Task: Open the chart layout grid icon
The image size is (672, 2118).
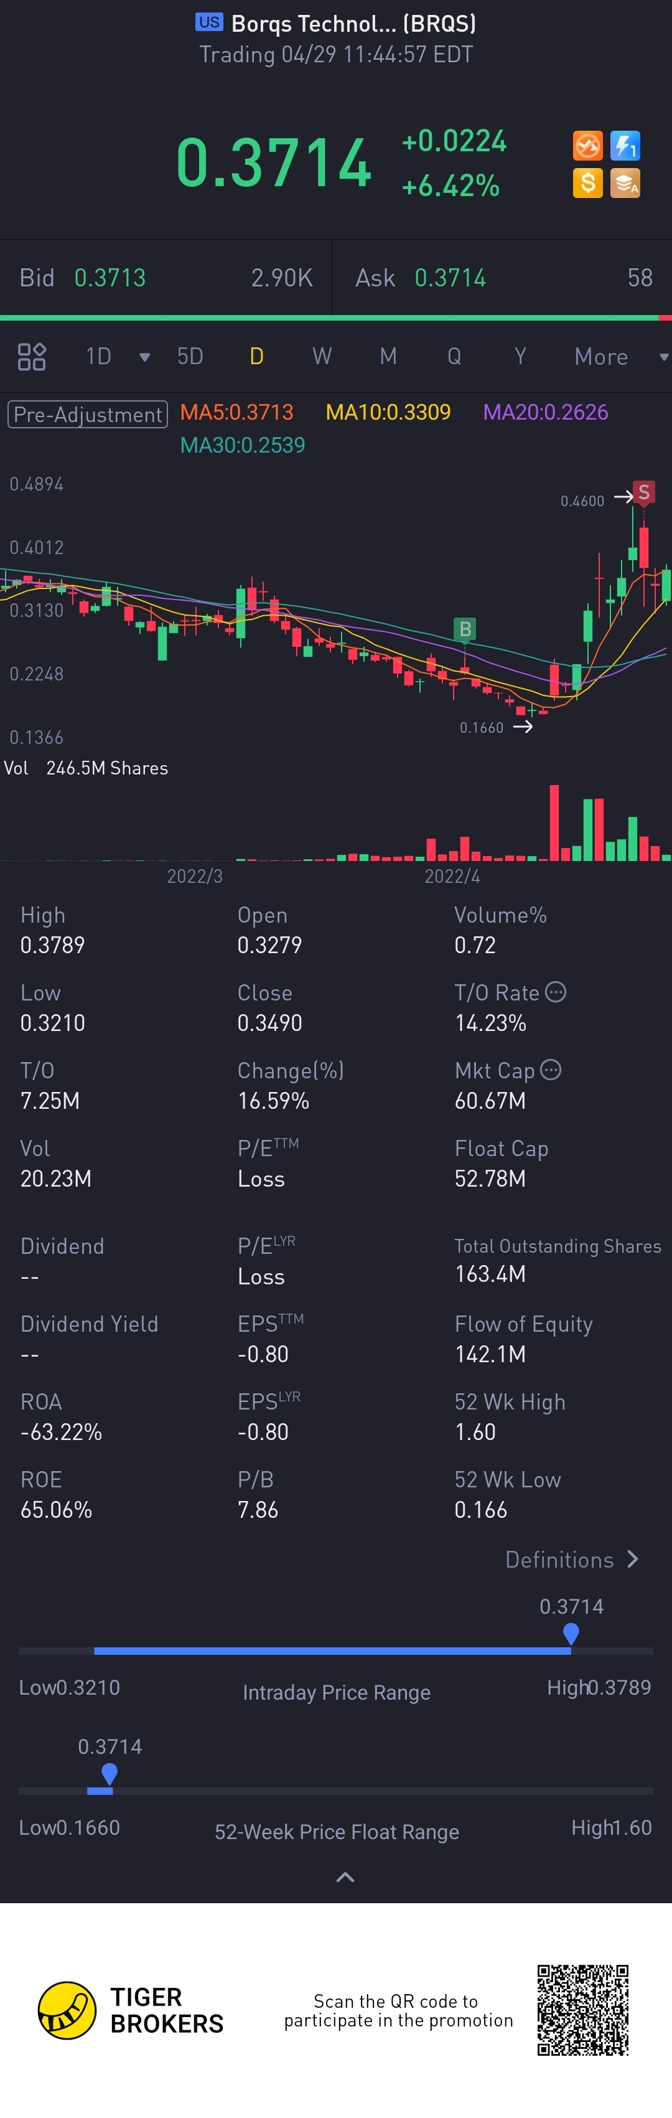Action: (31, 357)
